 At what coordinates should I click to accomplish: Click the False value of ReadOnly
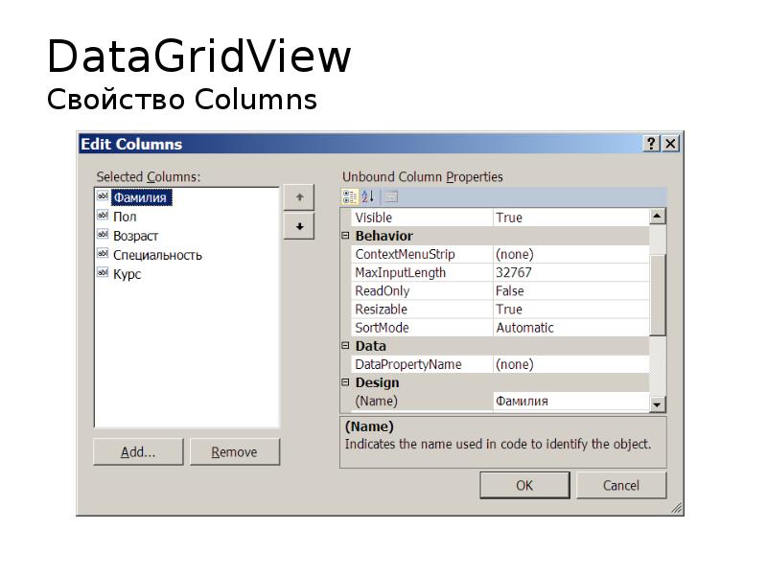tap(570, 291)
